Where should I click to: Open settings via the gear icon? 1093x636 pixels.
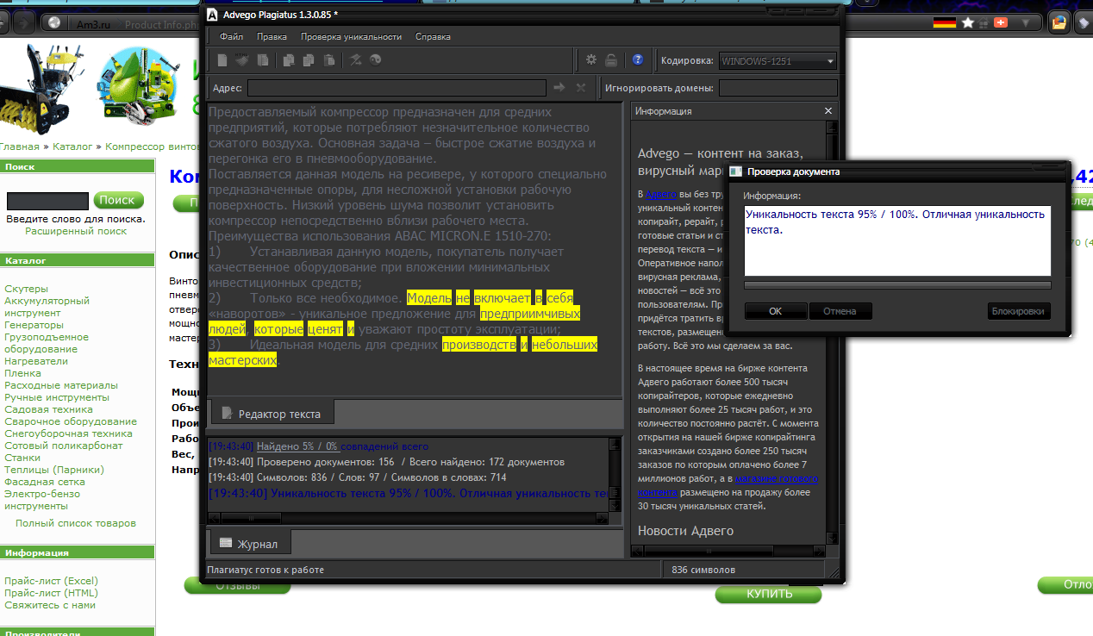(x=591, y=60)
